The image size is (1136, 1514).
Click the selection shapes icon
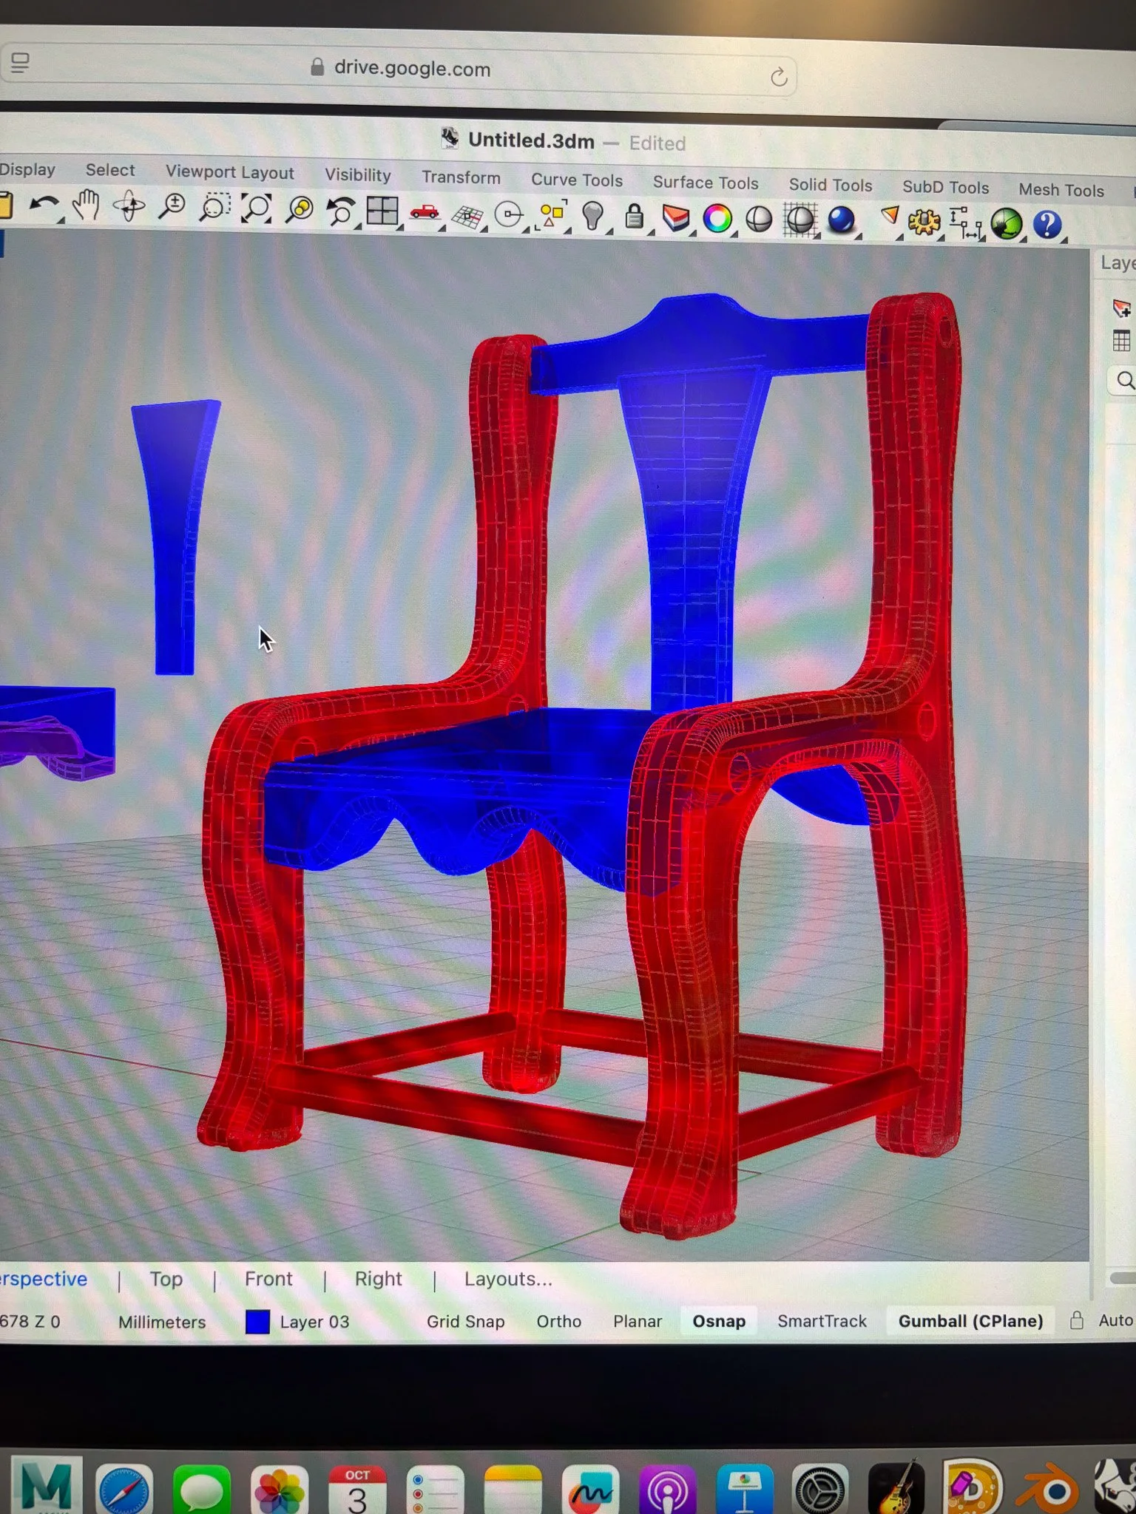552,216
